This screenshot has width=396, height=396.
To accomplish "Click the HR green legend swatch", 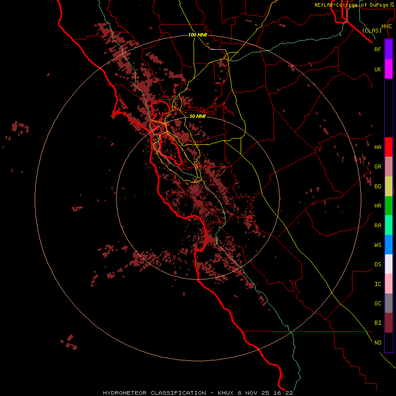I will 389,206.
